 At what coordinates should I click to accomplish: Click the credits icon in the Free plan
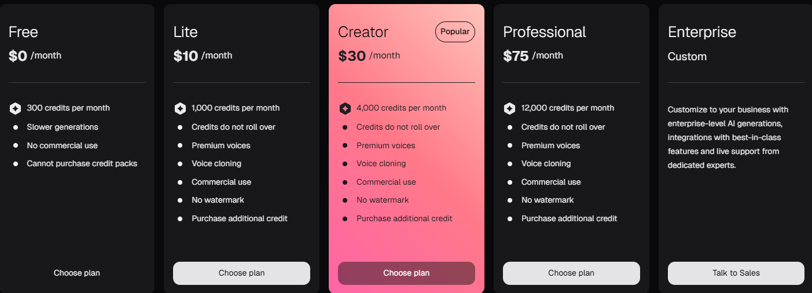(x=15, y=108)
